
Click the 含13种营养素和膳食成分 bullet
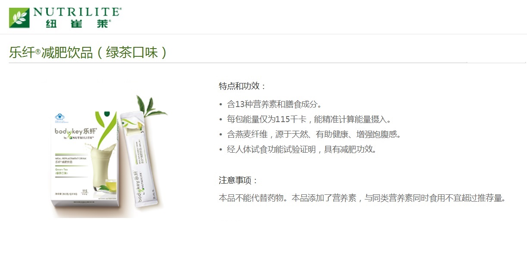pyautogui.click(x=274, y=104)
